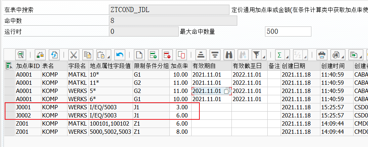This screenshot has height=147, width=368.
Task: Cut selection with the scissors icon
Action: point(74,55)
